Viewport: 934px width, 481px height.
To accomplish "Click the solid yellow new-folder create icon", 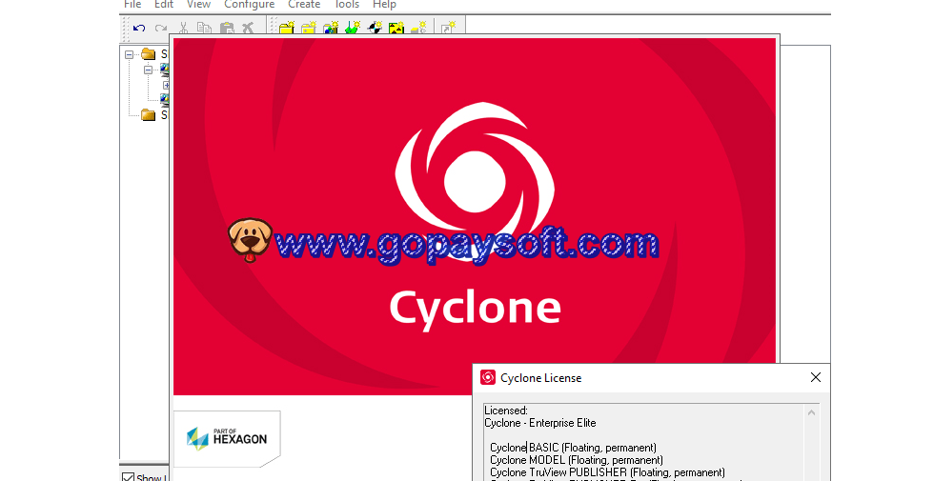I will coord(287,28).
